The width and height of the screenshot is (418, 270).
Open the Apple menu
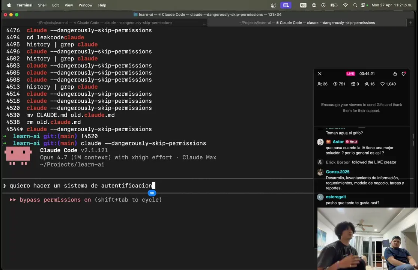coord(9,5)
